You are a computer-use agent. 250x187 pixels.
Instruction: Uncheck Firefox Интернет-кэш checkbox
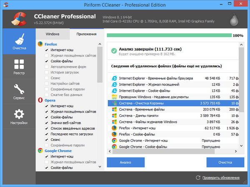tap(47, 50)
